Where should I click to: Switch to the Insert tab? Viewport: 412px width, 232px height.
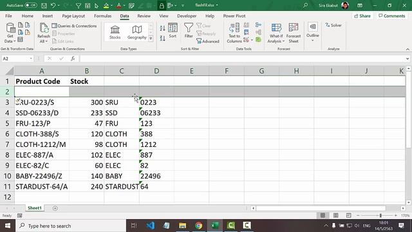pyautogui.click(x=48, y=15)
